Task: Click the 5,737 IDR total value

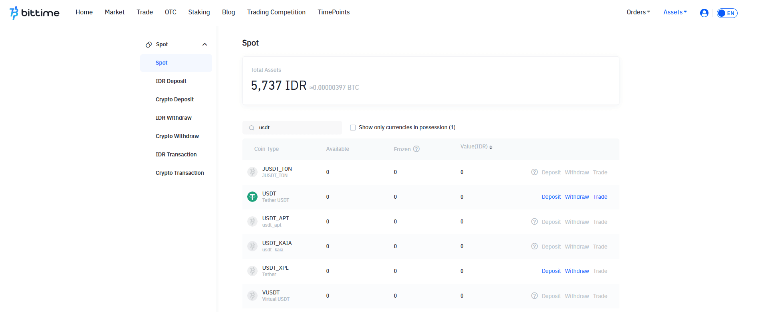Action: [279, 85]
